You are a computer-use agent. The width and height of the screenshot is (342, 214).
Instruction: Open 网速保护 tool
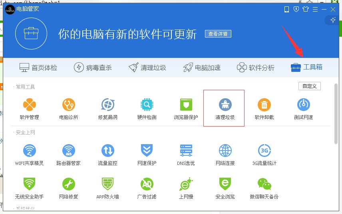point(147,155)
